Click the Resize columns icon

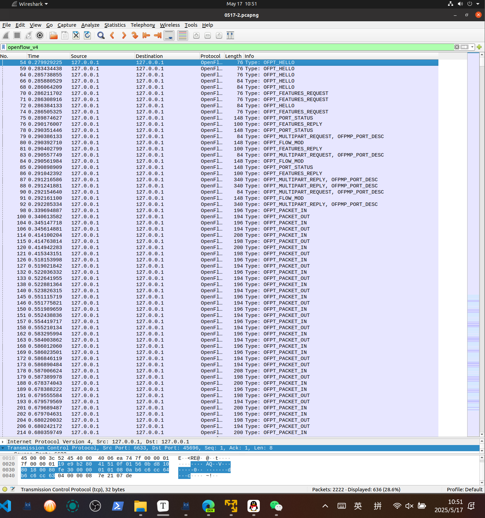[x=230, y=35]
